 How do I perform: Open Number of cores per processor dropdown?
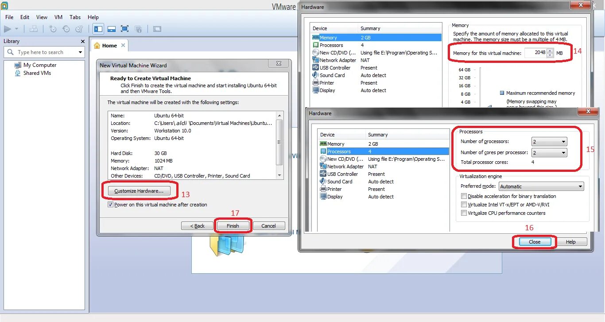tap(549, 152)
